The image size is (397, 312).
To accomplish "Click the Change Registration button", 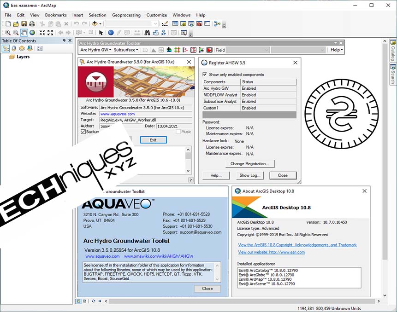I will 250,164.
